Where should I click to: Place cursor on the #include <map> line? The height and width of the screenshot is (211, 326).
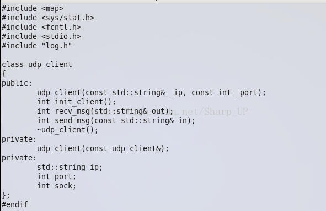pyautogui.click(x=33, y=8)
